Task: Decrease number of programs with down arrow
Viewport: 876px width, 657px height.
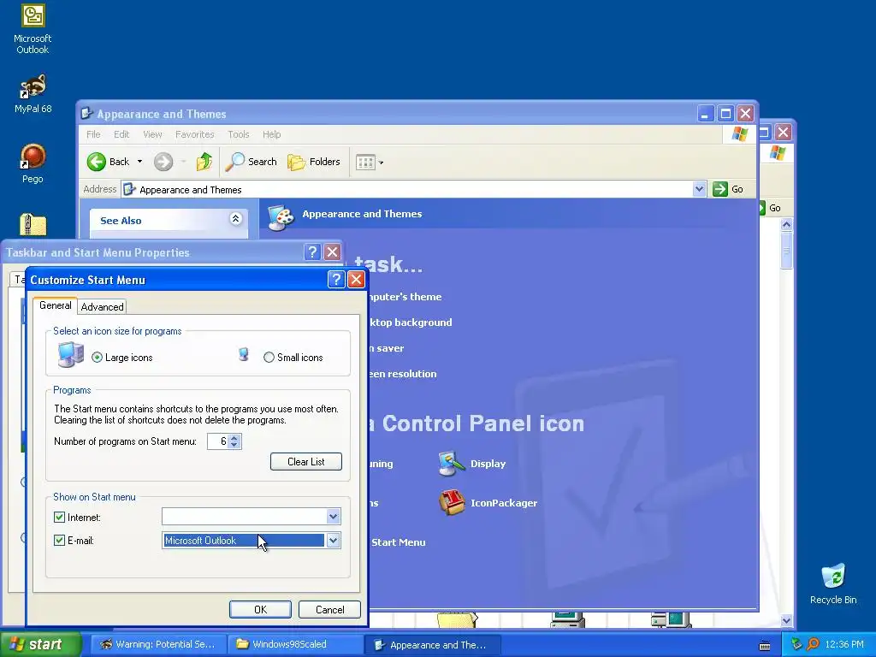Action: (234, 445)
